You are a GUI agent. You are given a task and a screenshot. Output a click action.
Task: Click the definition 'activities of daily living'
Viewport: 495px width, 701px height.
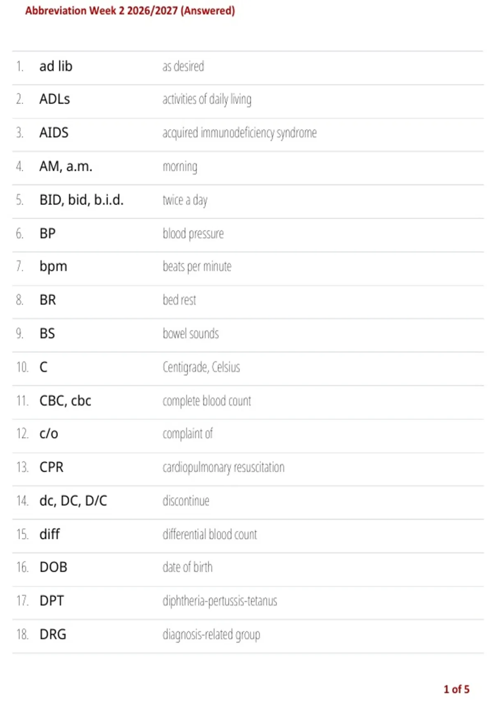207,99
